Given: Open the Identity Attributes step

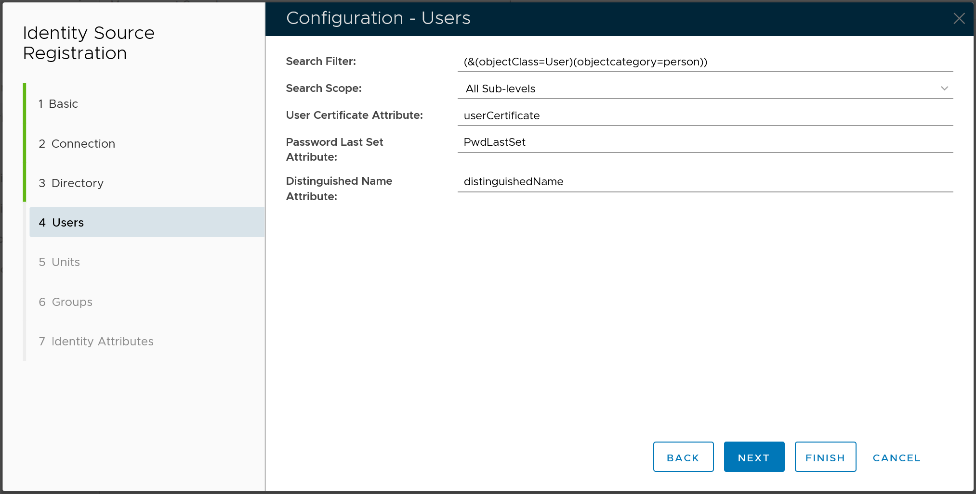Looking at the screenshot, I should click(102, 342).
